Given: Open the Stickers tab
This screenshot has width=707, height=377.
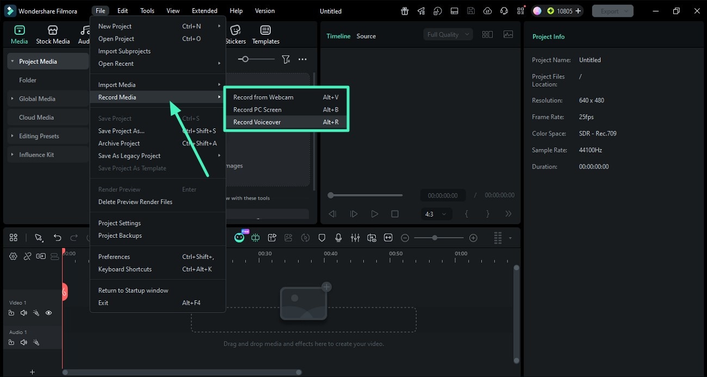Looking at the screenshot, I should (x=235, y=35).
